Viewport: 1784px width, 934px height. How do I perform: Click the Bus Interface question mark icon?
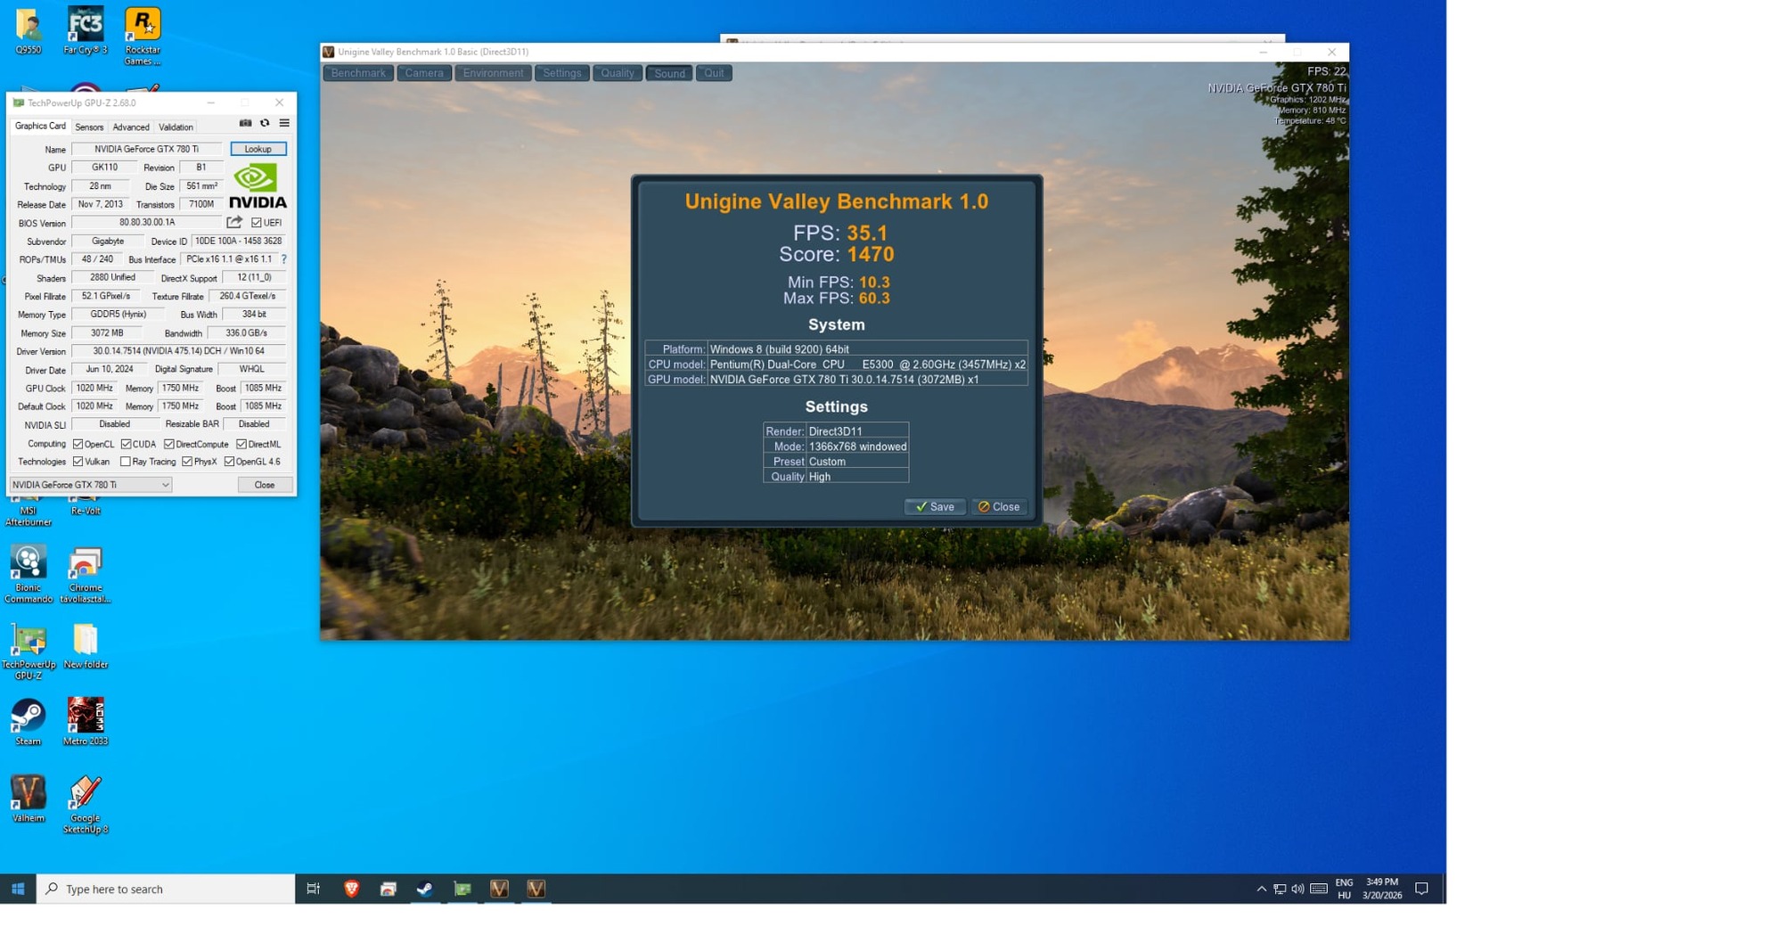(283, 259)
